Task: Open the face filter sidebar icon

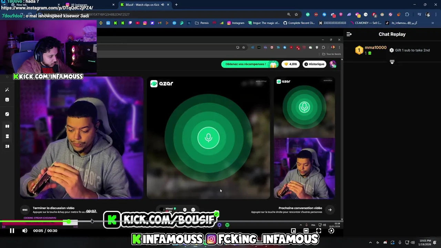Action: (7, 100)
